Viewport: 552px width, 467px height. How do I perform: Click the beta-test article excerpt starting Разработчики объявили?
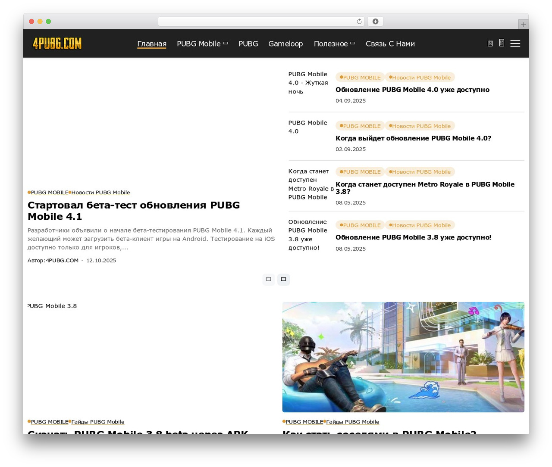click(x=151, y=239)
